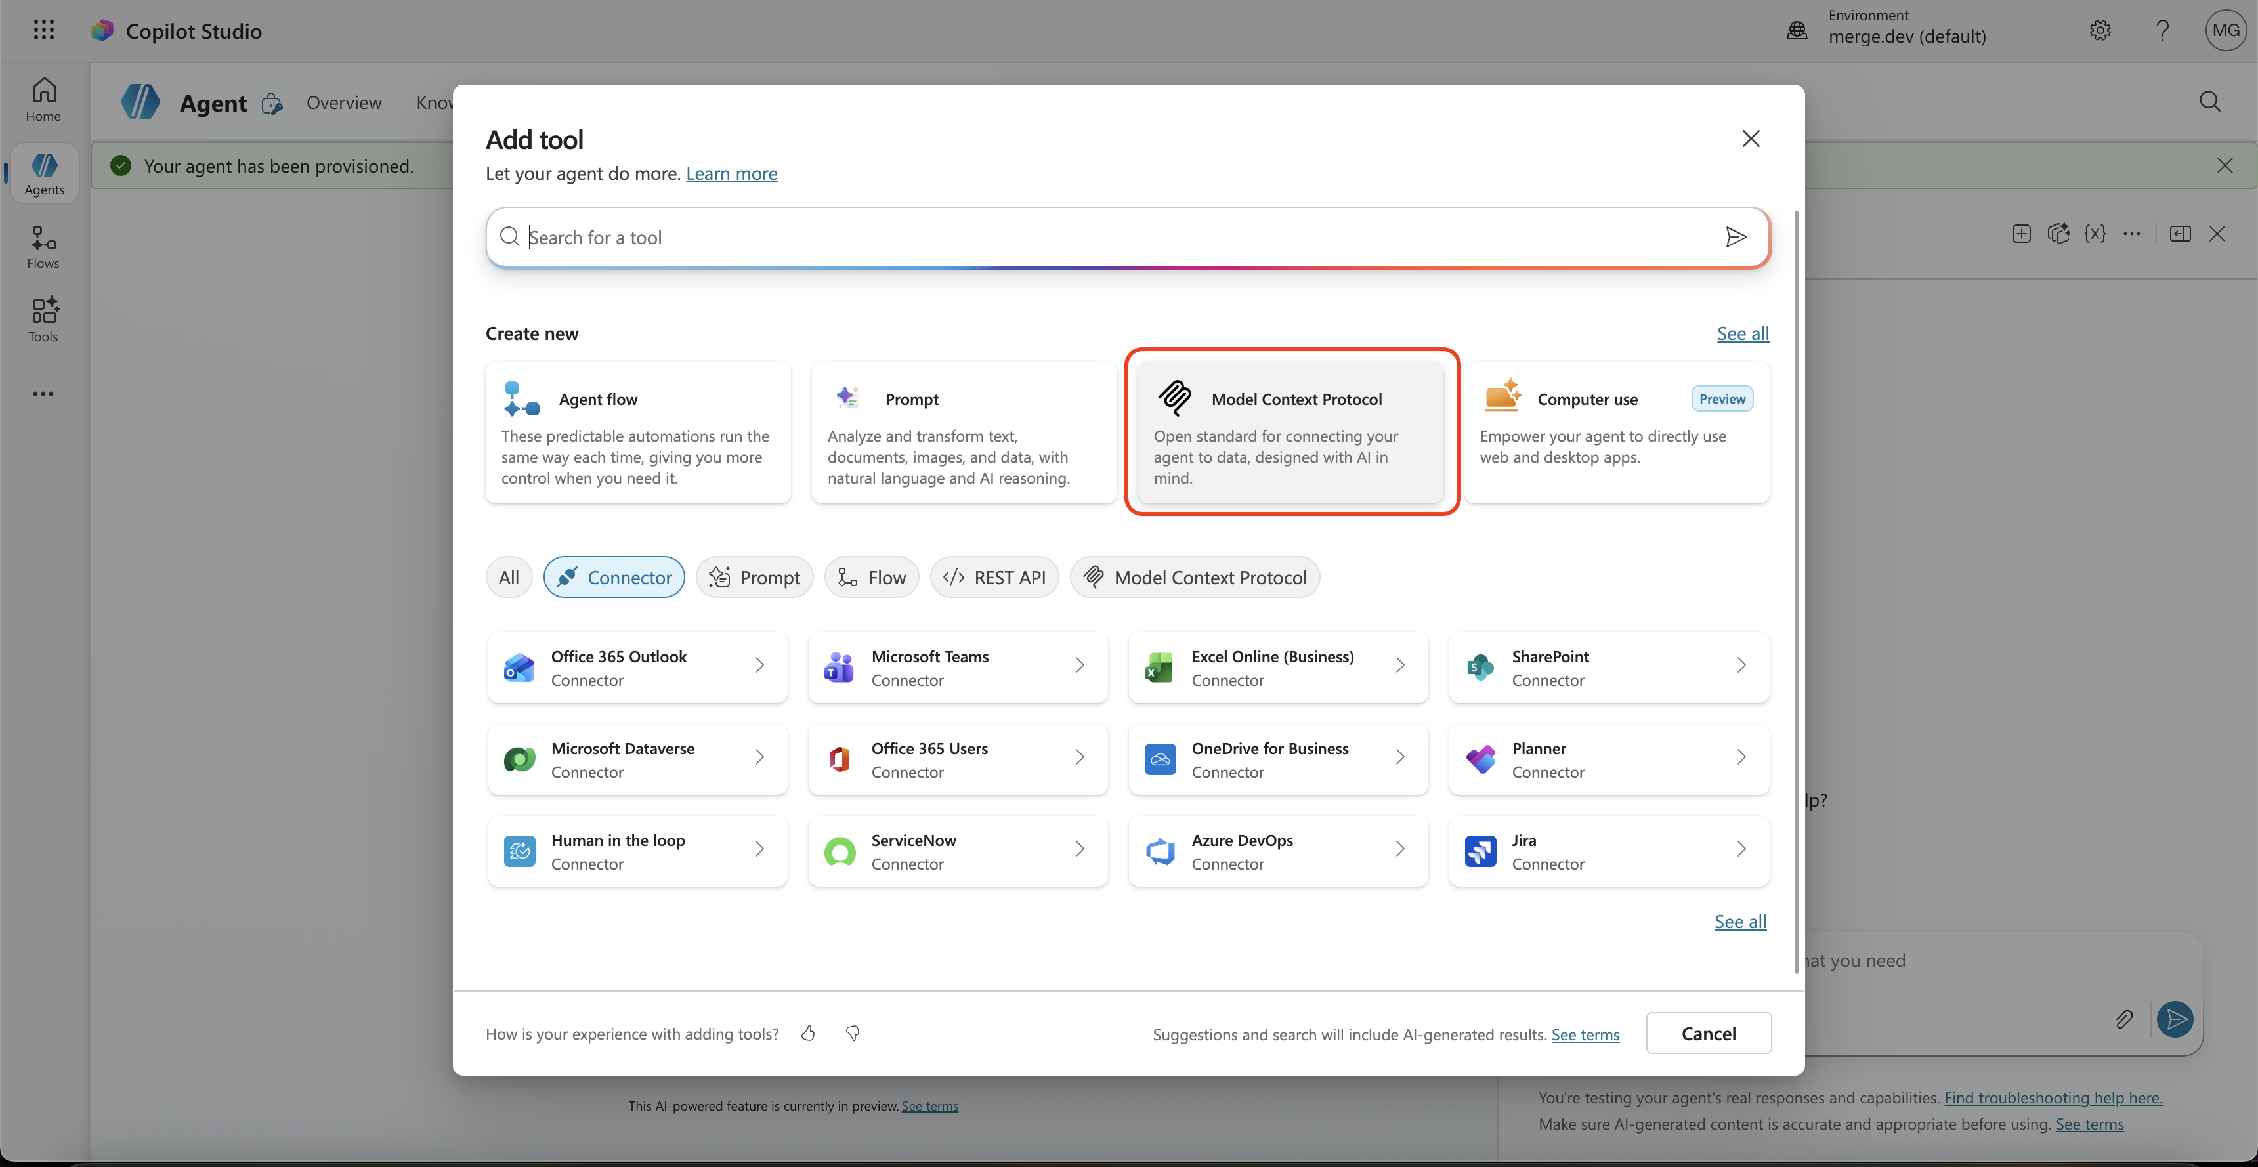Click the Learn more link

[731, 173]
